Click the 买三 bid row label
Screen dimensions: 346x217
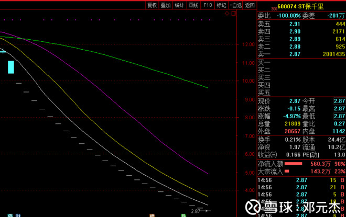(264, 78)
